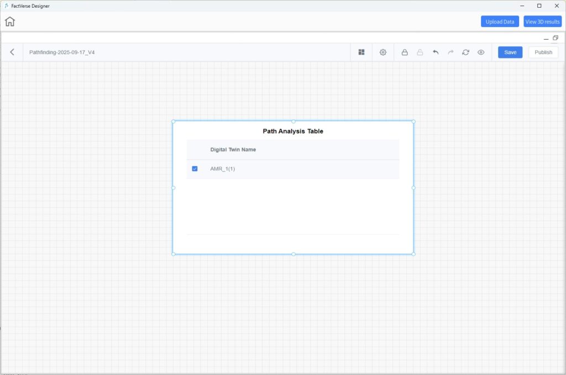Undo the last action

436,52
